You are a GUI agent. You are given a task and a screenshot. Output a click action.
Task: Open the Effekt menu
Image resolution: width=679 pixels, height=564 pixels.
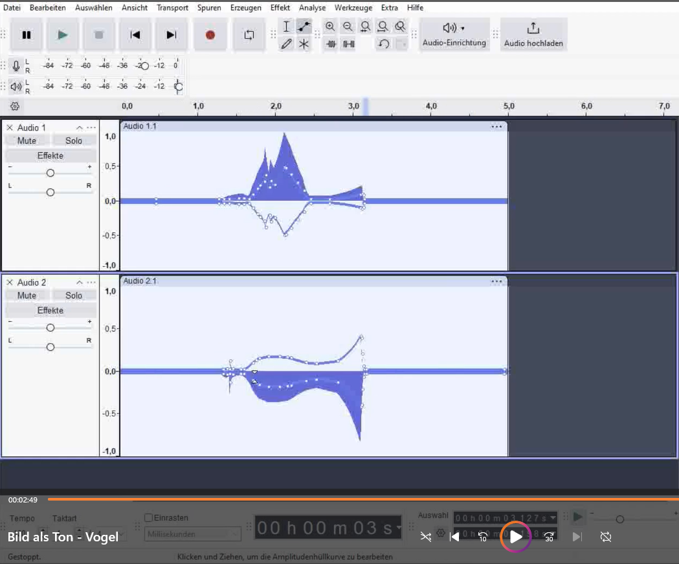(x=280, y=8)
